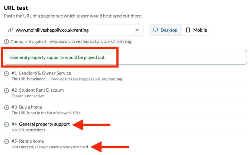Viewport: 250px width, 155px height.
Task: Switch to Desktop view
Action: [x=165, y=30]
